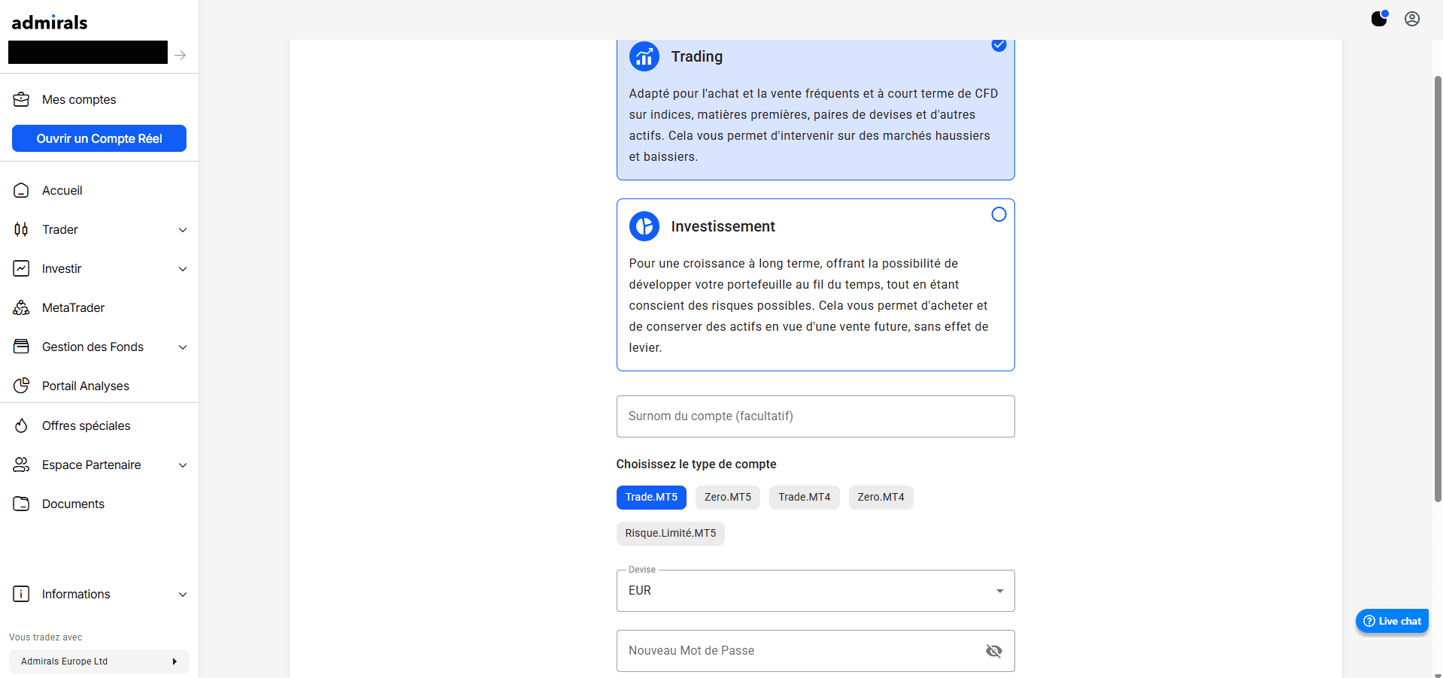Open the Admirals Europe Ltd selector

tap(99, 661)
